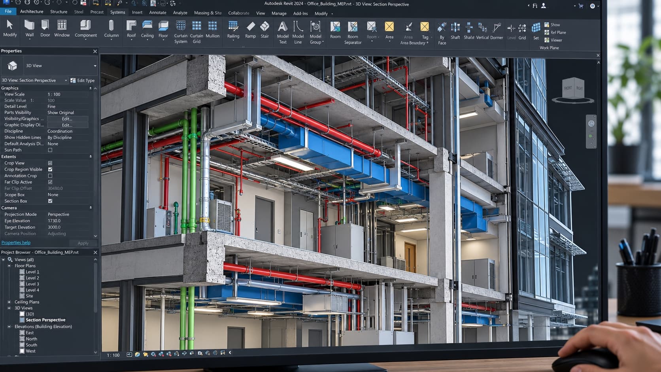Switch to the Annotate ribbon tab

[158, 13]
